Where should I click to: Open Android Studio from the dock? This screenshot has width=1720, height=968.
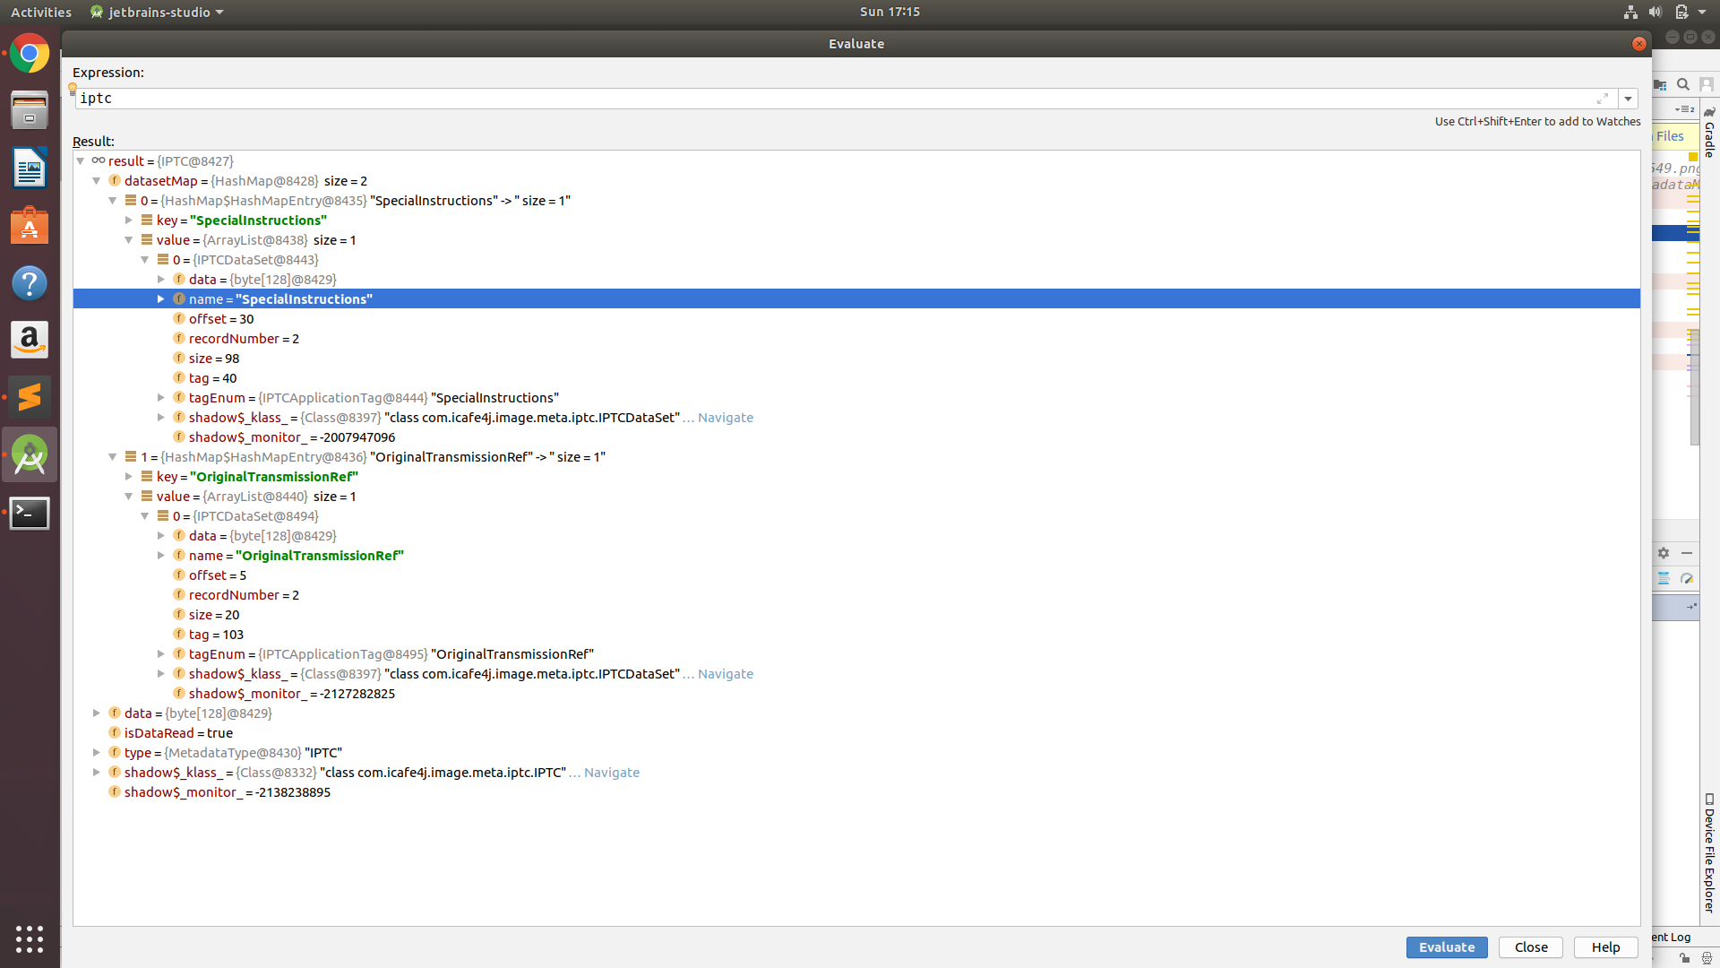(x=30, y=454)
